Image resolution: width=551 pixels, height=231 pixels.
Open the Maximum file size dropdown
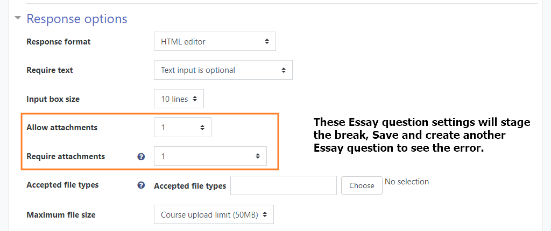tap(214, 214)
